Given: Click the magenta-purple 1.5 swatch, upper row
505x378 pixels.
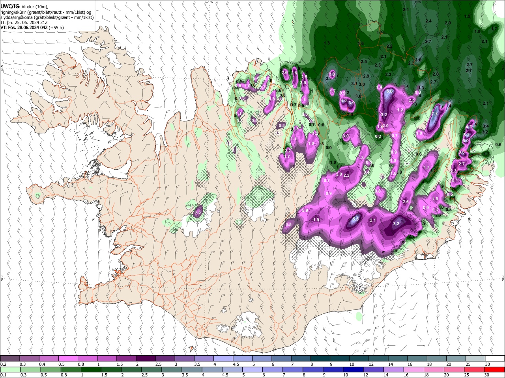Looking at the screenshot, I should point(126,359).
